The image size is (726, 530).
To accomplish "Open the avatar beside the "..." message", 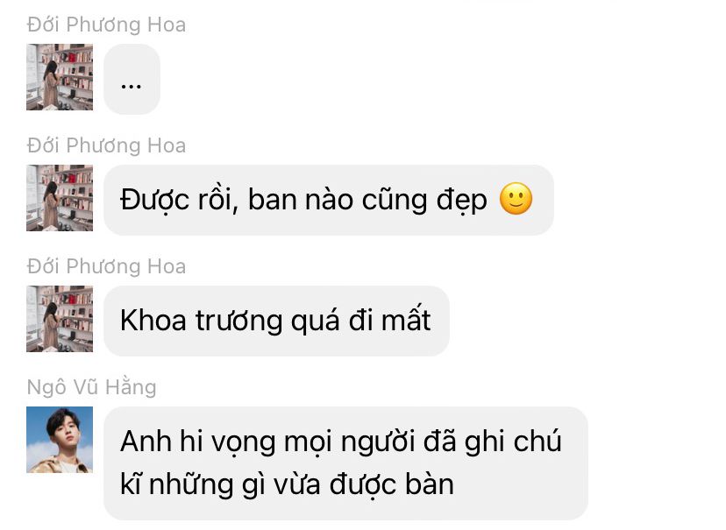I will (60, 77).
